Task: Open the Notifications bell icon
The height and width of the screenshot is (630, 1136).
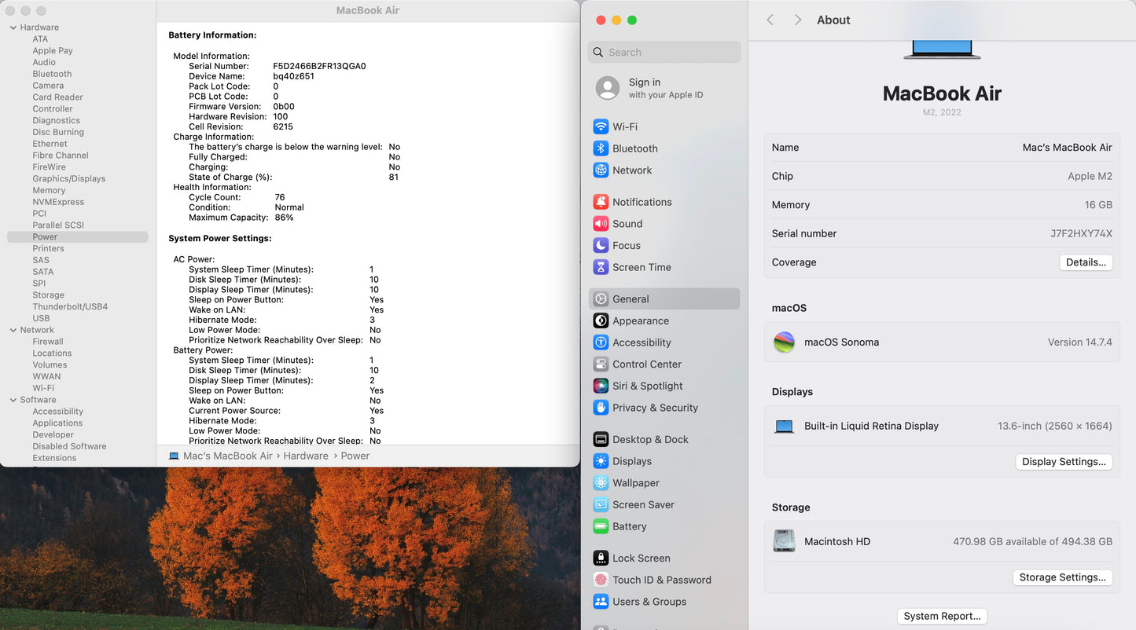Action: [601, 202]
